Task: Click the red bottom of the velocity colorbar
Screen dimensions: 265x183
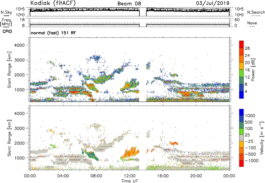Action: (x=241, y=164)
